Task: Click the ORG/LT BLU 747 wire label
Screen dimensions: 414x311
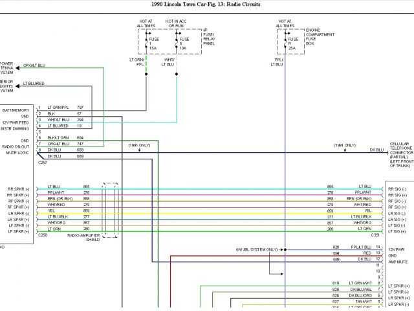Action: 65,144
